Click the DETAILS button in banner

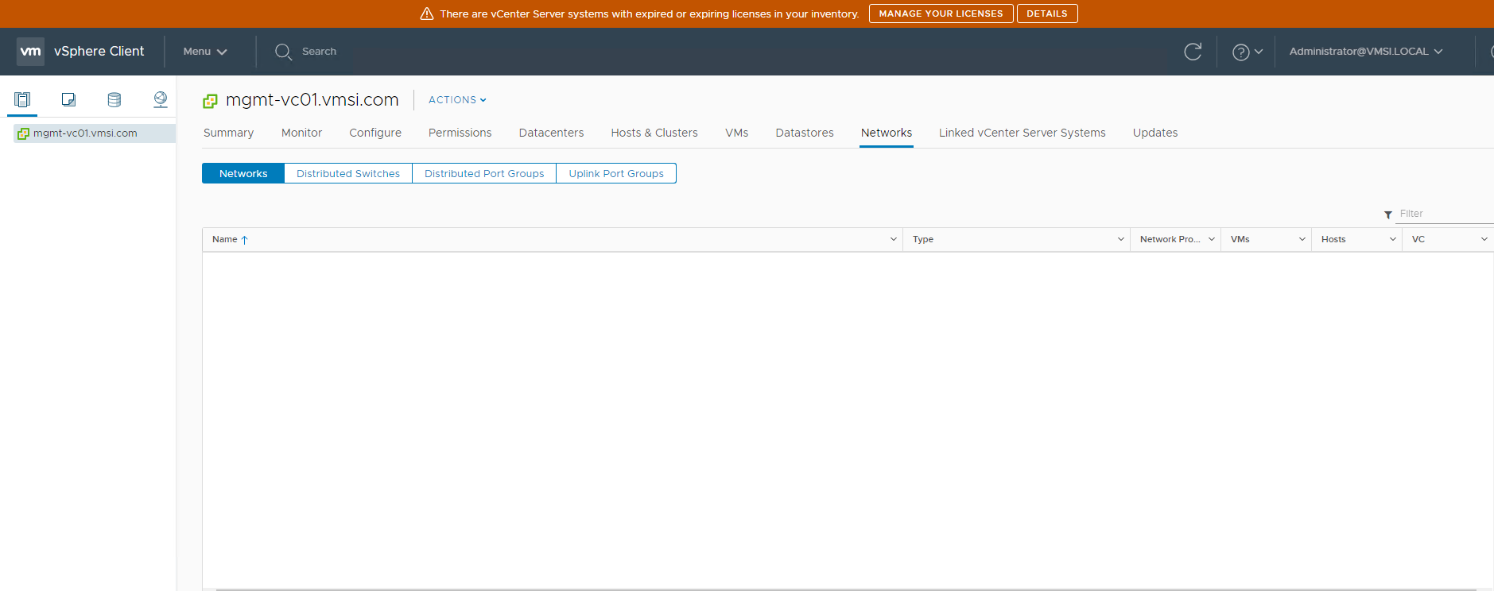[x=1046, y=14]
